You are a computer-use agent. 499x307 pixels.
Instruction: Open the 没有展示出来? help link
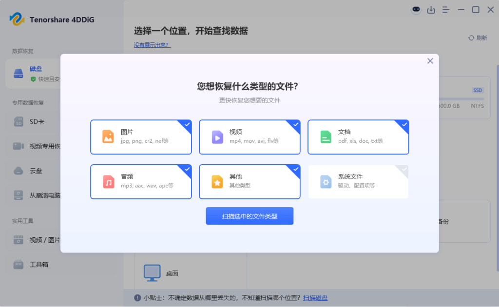pyautogui.click(x=152, y=44)
